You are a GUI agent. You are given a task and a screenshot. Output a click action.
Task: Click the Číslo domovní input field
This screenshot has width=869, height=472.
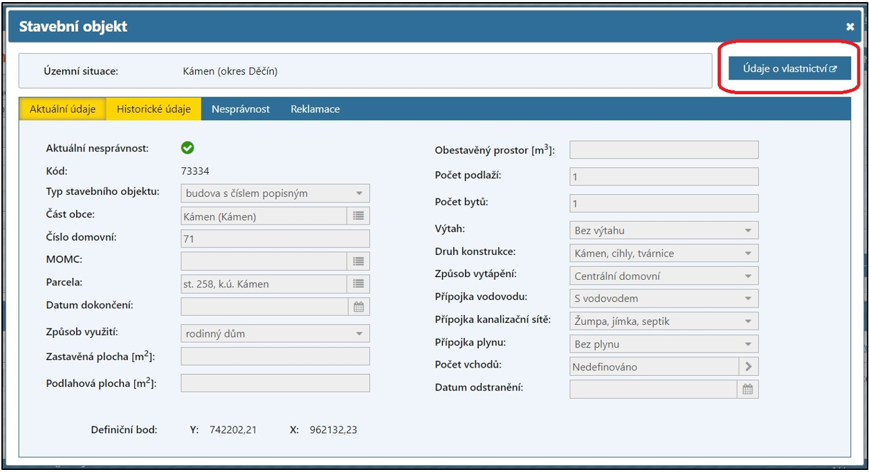point(275,239)
